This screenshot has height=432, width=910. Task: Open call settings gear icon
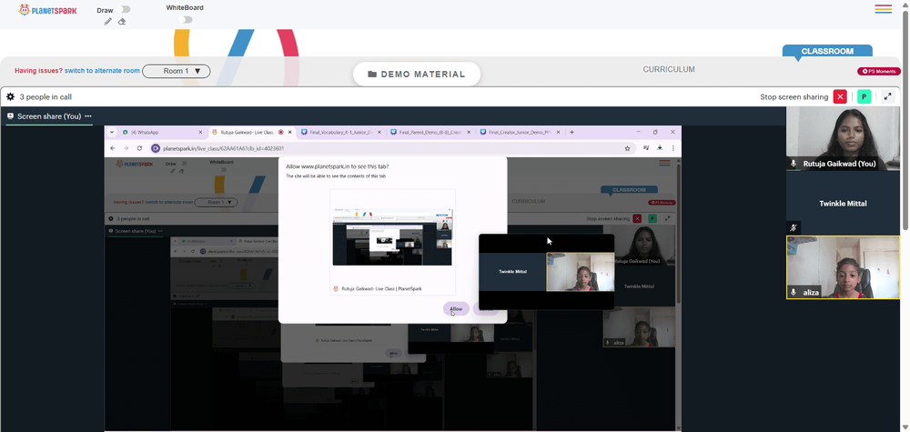(x=10, y=96)
